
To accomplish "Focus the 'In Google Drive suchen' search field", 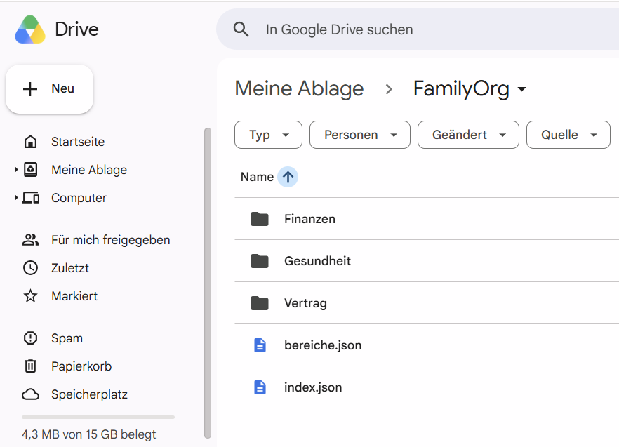I will tap(418, 29).
